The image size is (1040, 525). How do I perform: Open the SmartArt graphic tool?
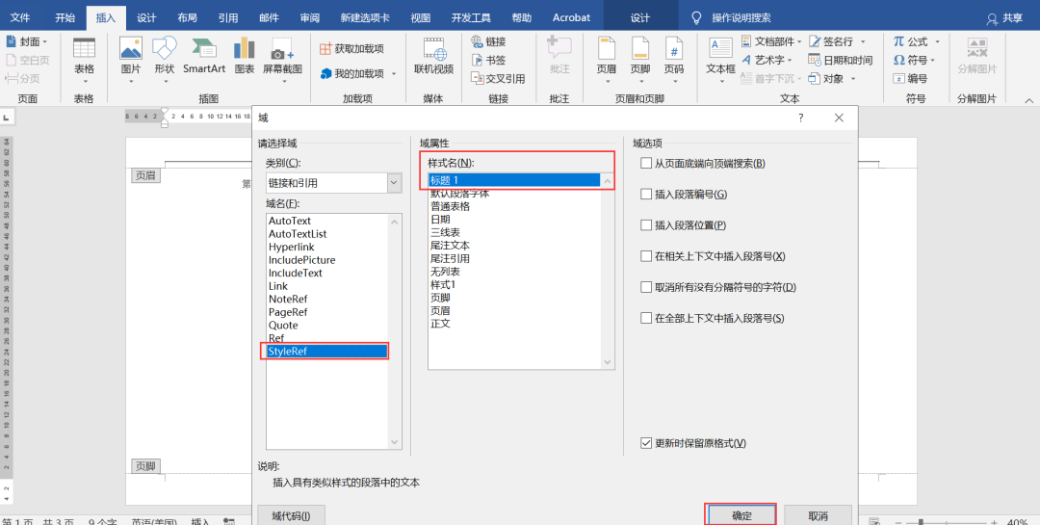[x=204, y=54]
